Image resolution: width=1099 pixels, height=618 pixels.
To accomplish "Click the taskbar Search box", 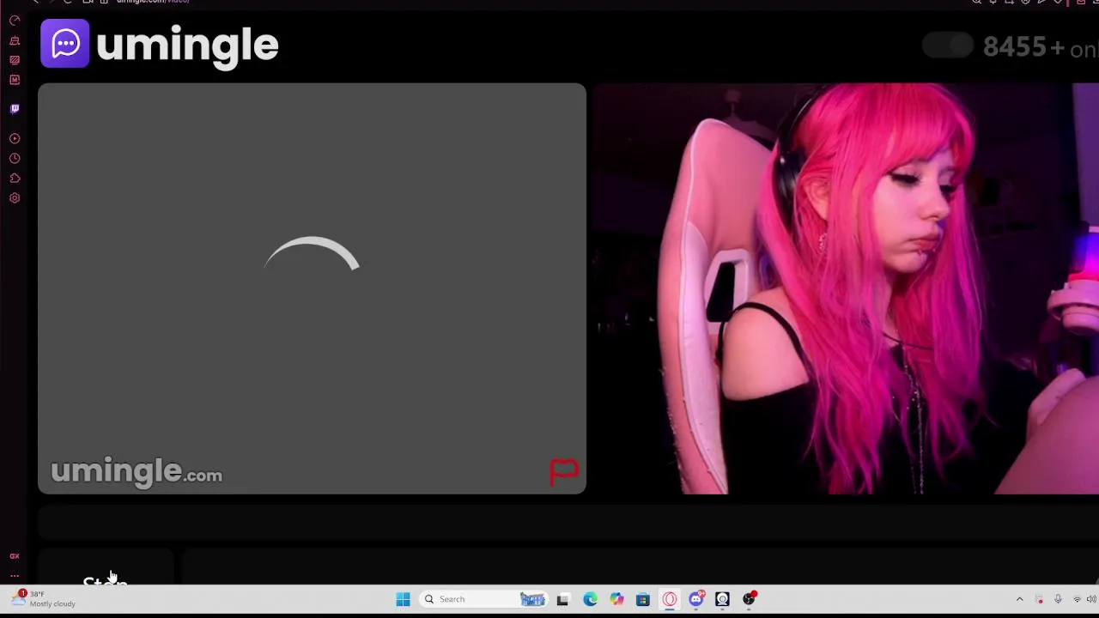I will (x=483, y=599).
